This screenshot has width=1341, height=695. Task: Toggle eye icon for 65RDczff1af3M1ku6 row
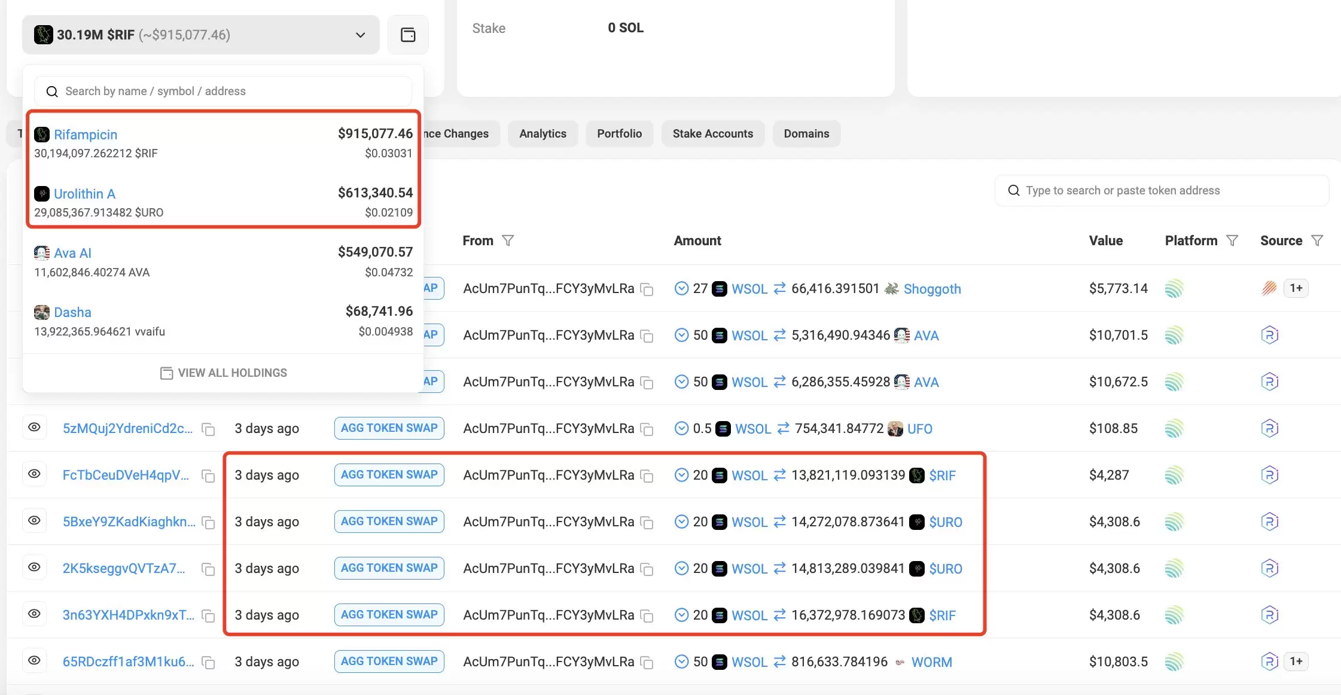point(35,660)
